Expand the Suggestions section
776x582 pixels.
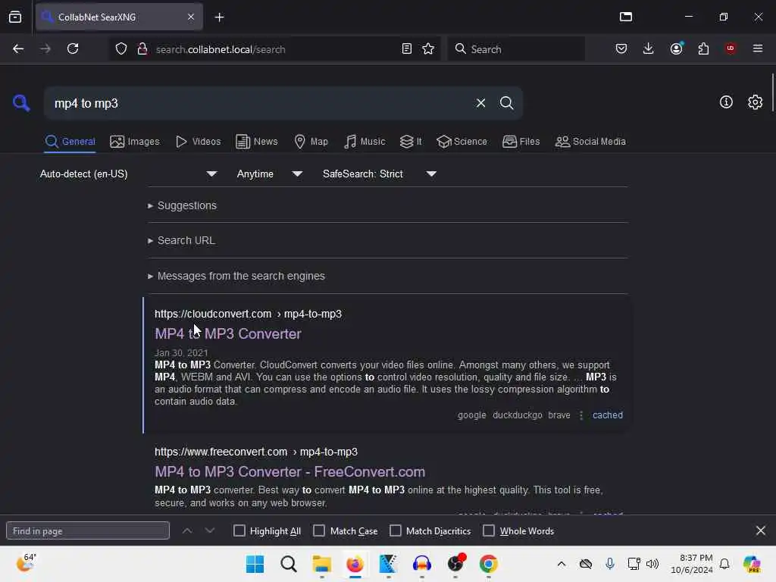[x=182, y=205]
